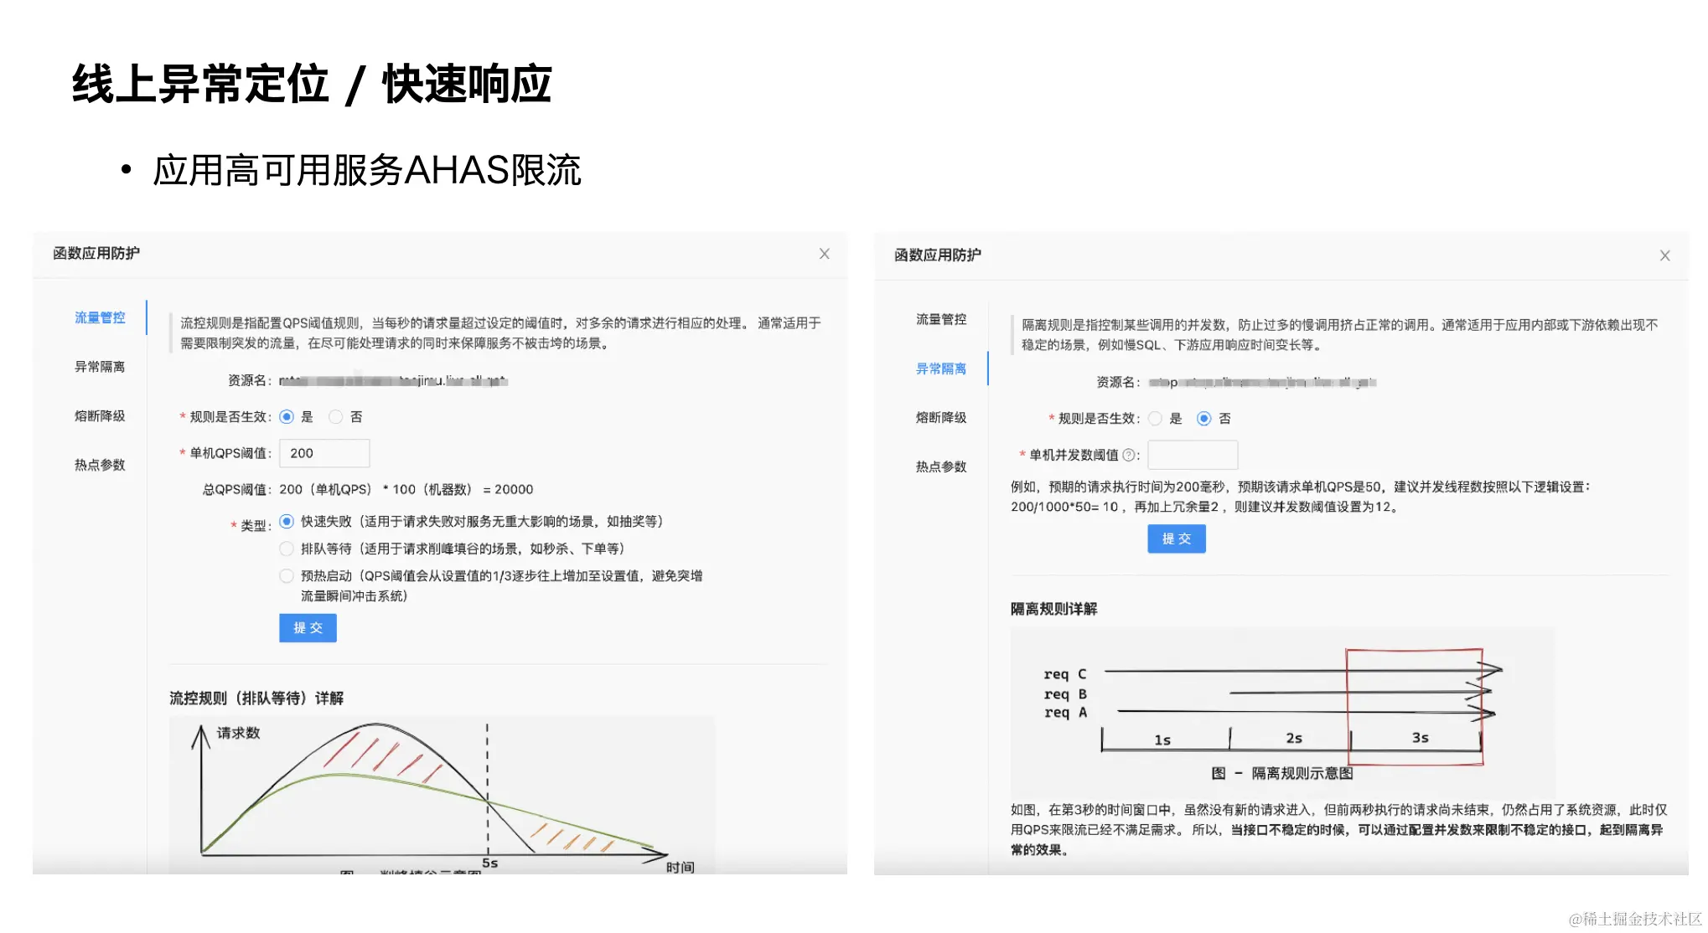Click the empty 单机并发数阈值 input field
Screen dimensions: 1708x933
(x=1192, y=455)
